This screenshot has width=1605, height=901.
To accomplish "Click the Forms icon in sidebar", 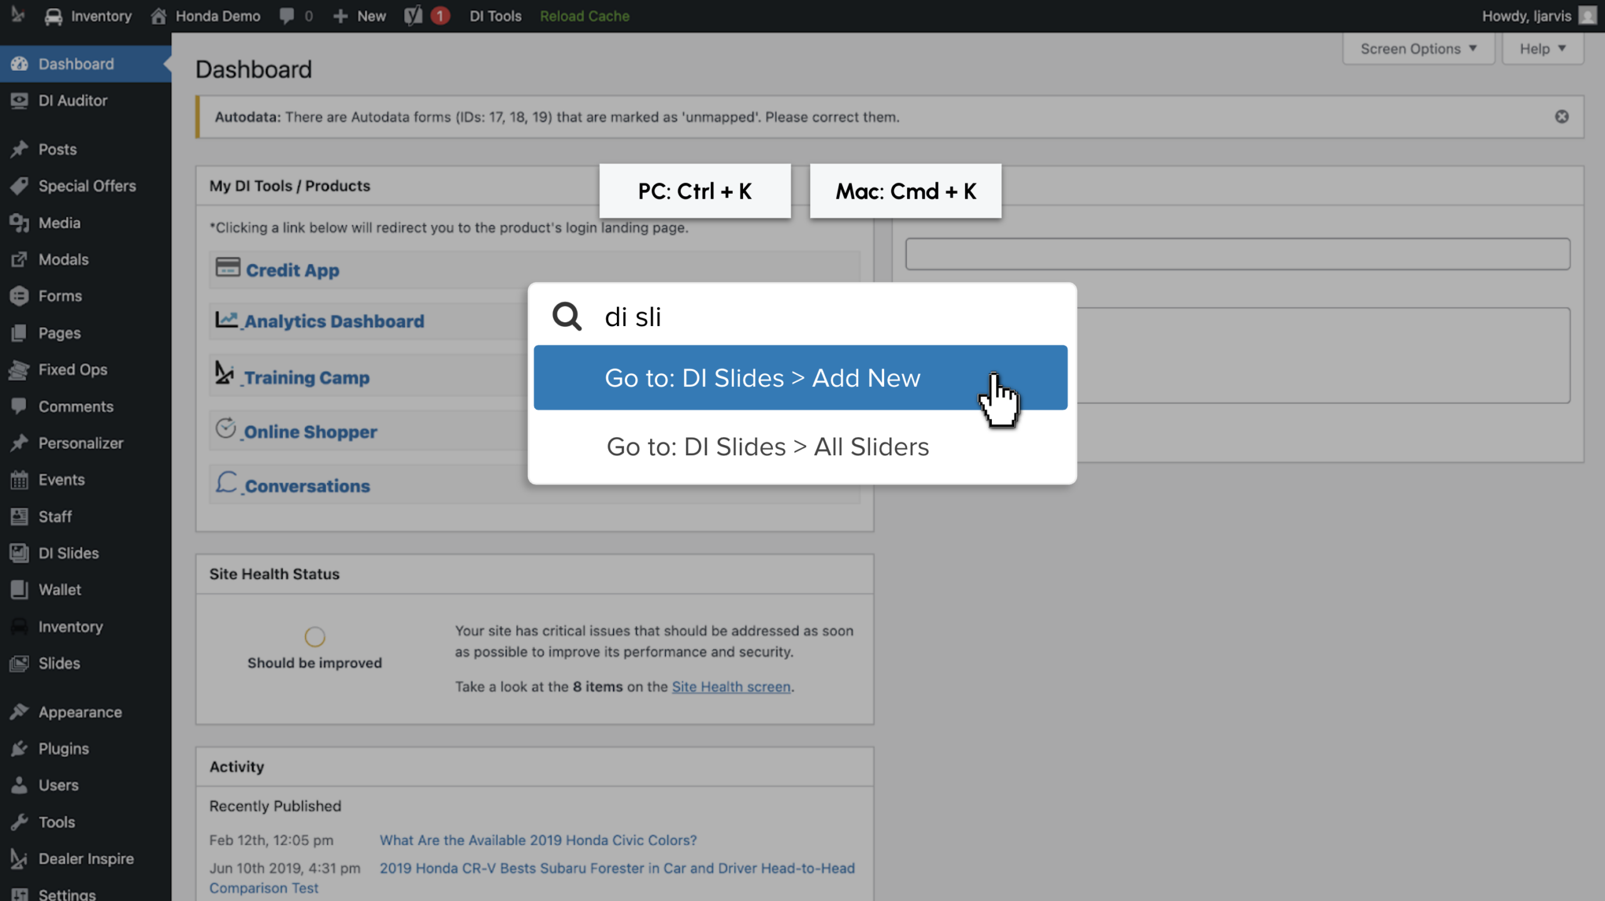I will coord(19,296).
